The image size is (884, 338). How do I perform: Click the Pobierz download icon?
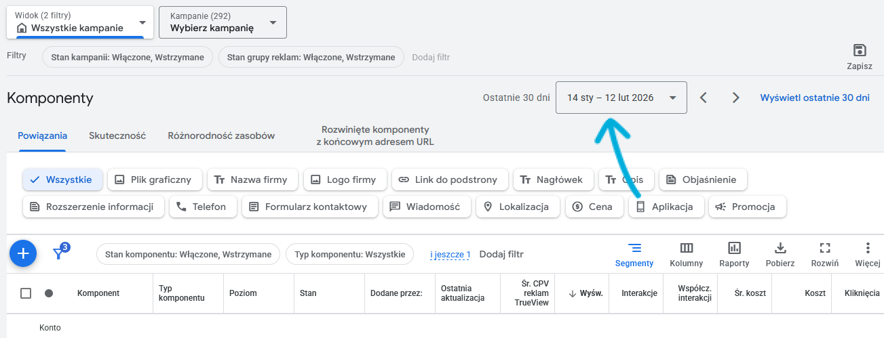tap(780, 254)
